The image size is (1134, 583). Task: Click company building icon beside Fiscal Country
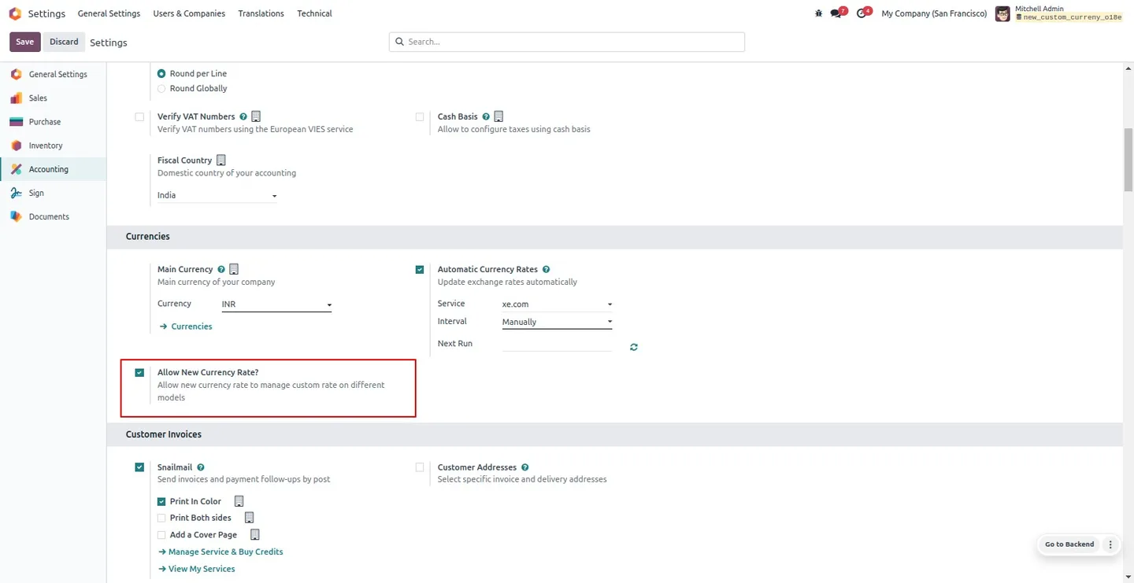(x=221, y=160)
